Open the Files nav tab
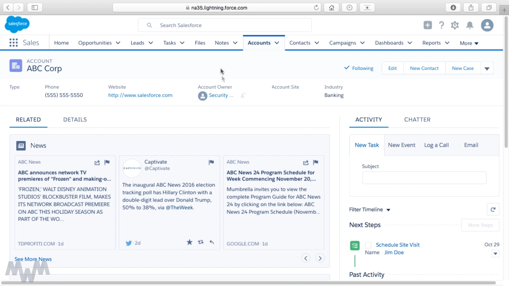 point(200,43)
